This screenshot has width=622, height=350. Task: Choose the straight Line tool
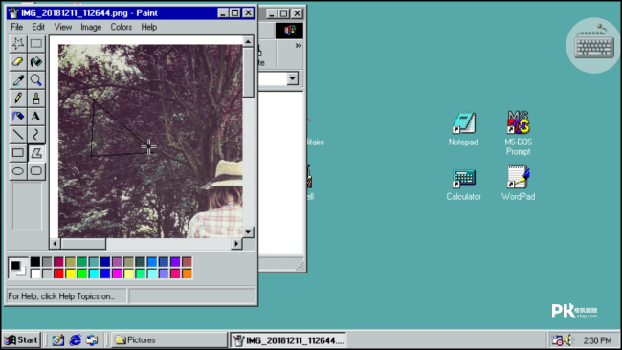click(18, 135)
